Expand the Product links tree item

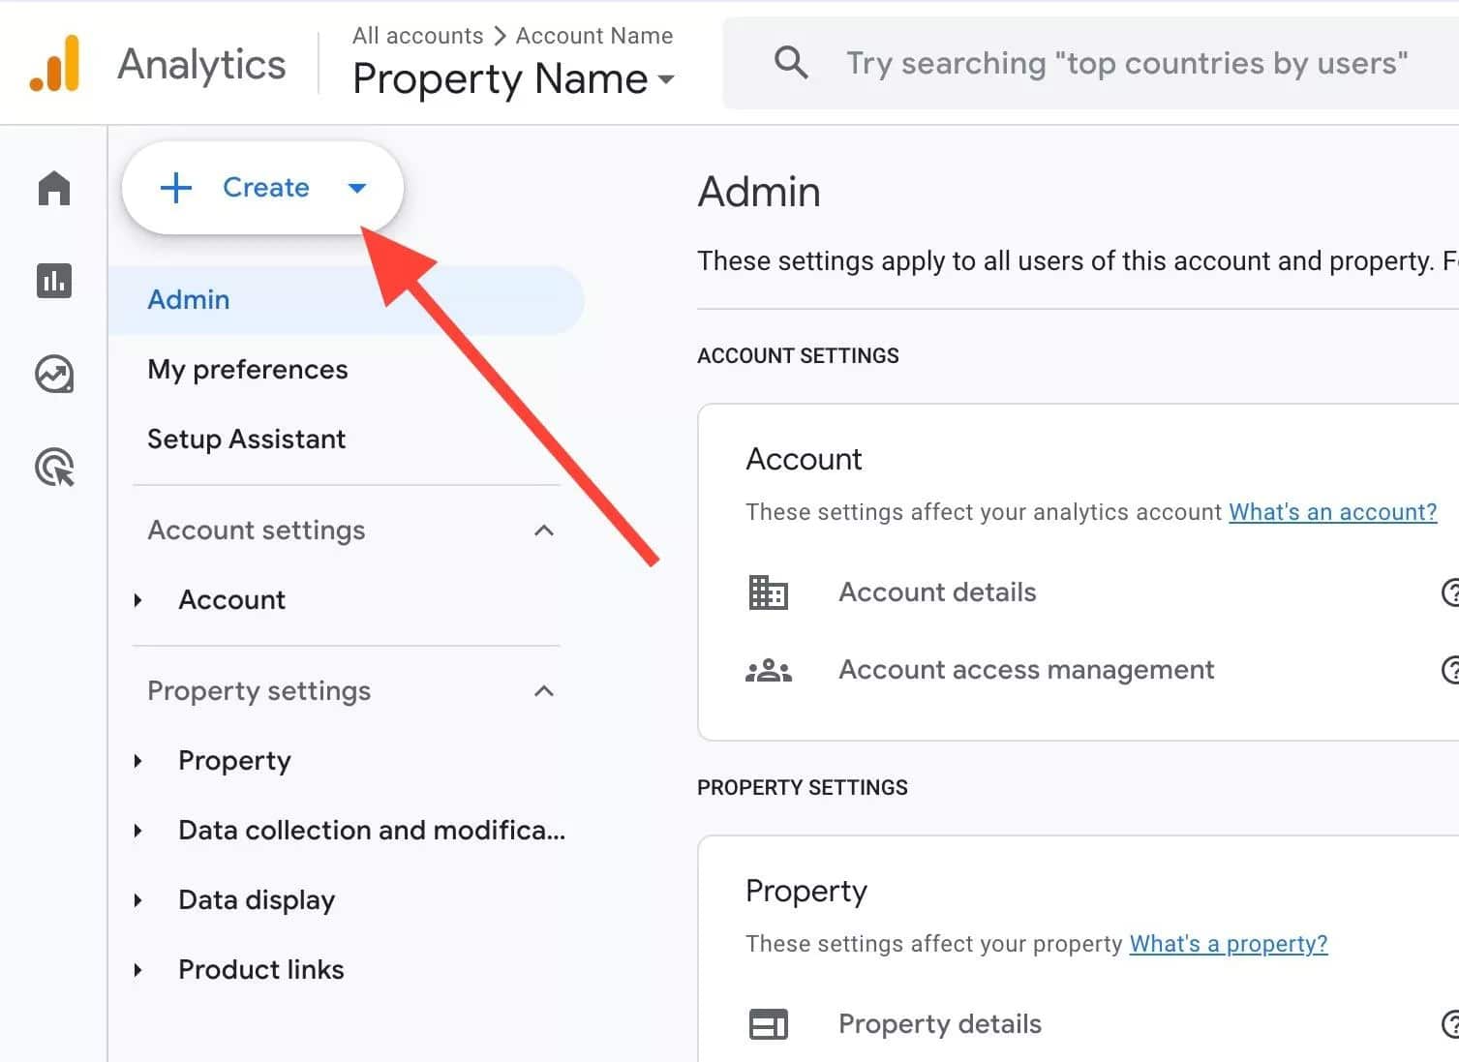tap(138, 970)
